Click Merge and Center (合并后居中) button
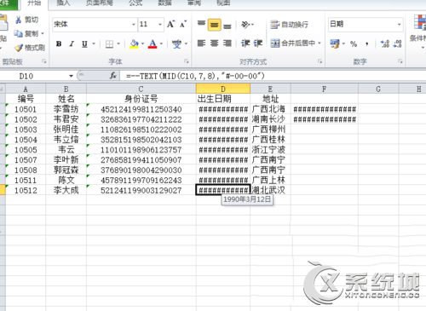This screenshot has width=426, height=311. click(293, 43)
